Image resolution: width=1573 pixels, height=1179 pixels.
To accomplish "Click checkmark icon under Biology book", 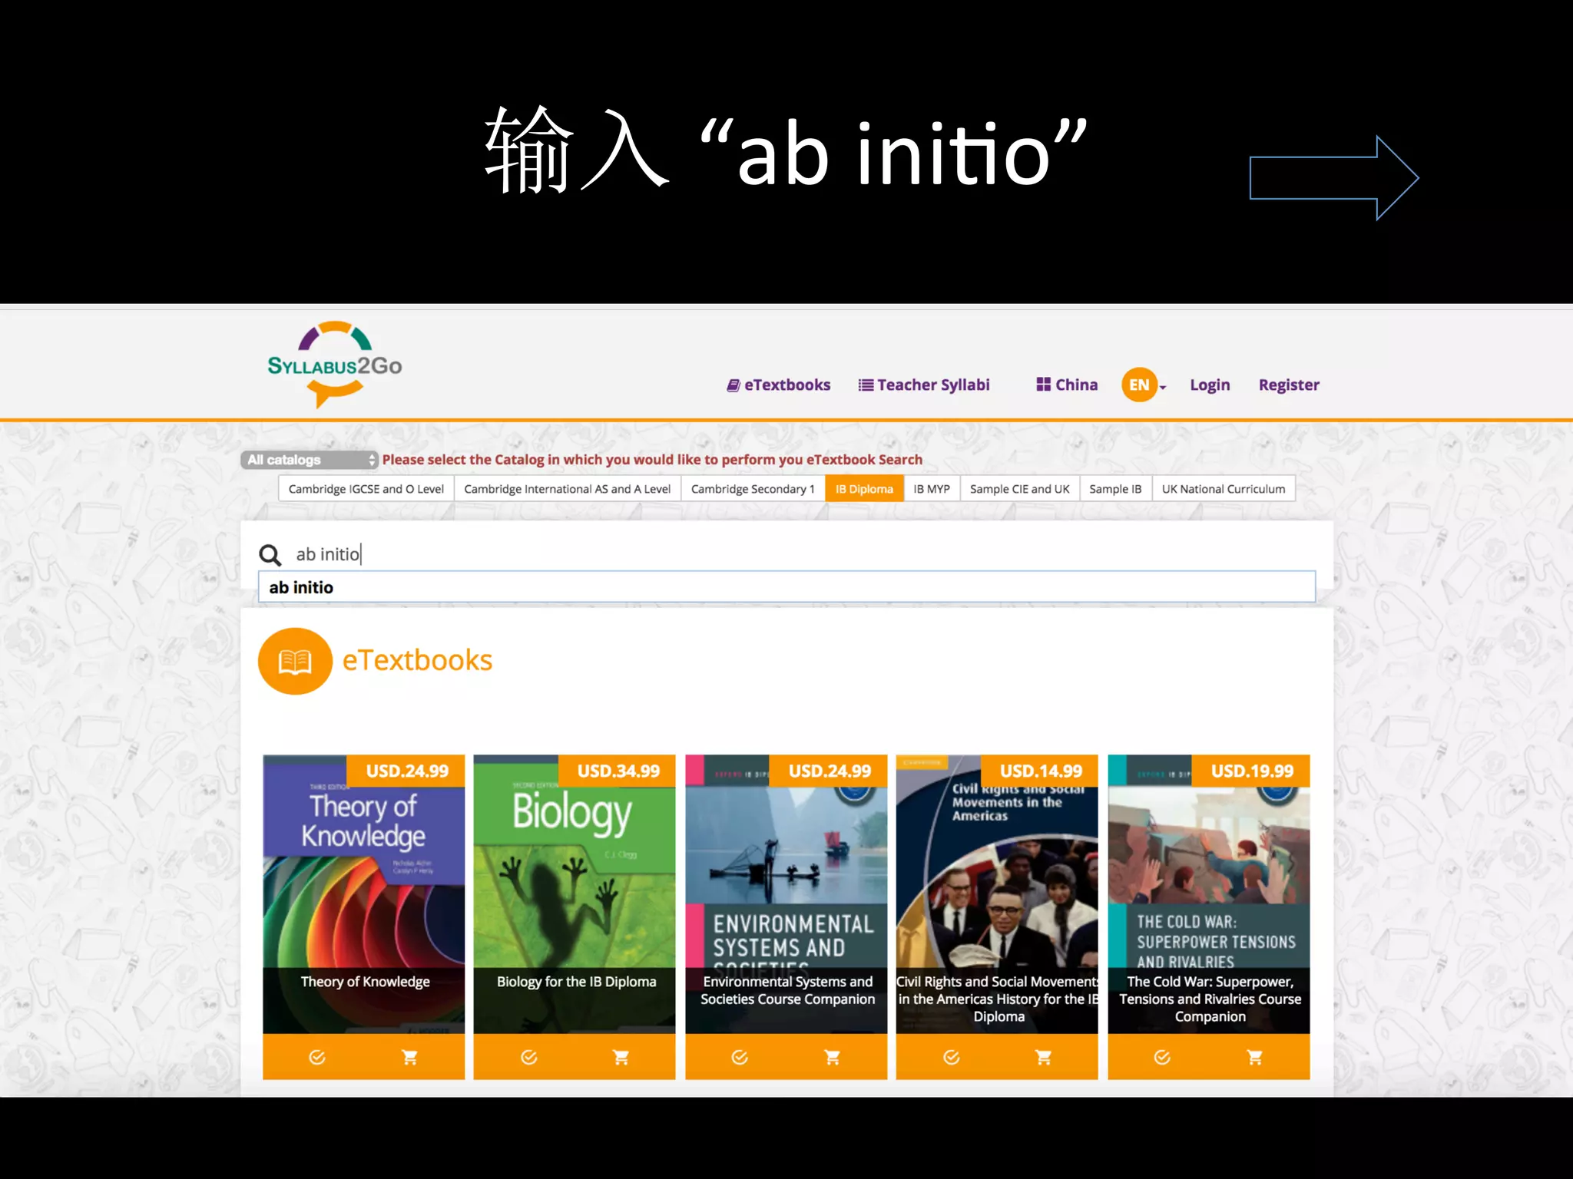I will tap(529, 1058).
